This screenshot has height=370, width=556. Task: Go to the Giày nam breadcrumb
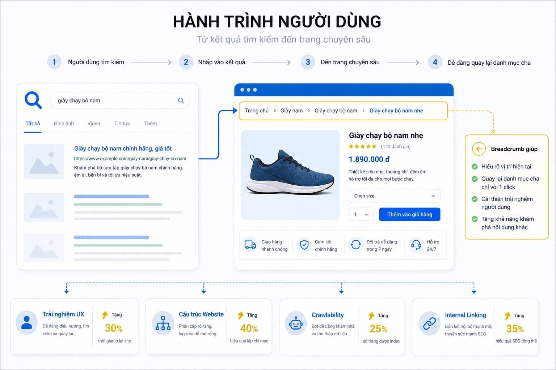[x=291, y=111]
